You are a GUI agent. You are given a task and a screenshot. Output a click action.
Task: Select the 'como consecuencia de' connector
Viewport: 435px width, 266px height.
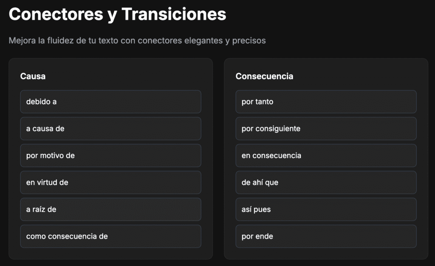click(x=110, y=236)
